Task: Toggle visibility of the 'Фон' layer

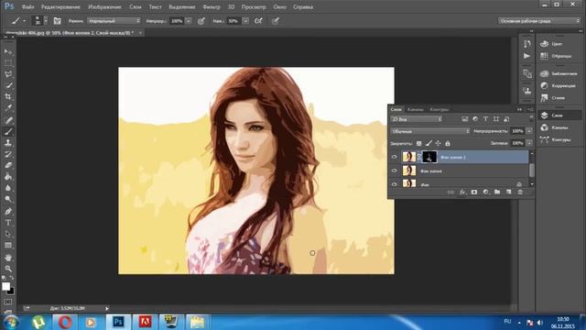Action: [395, 183]
